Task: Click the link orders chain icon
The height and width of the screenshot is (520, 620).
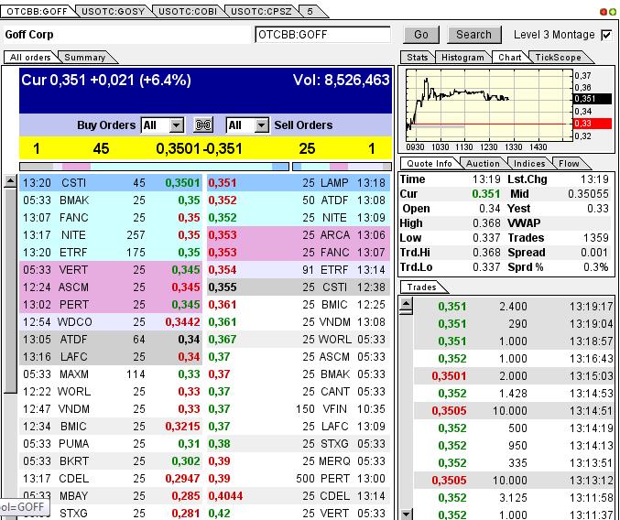Action: coord(203,125)
